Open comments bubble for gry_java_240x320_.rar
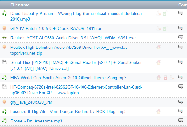 coord(181,101)
